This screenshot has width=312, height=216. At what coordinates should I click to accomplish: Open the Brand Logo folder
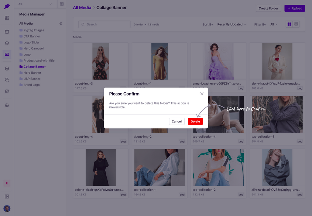[x=30, y=85]
